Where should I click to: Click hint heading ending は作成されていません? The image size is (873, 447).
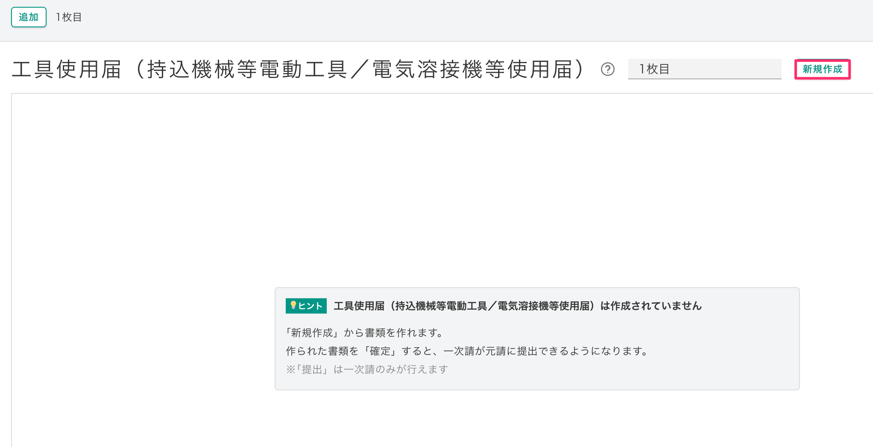(x=517, y=306)
